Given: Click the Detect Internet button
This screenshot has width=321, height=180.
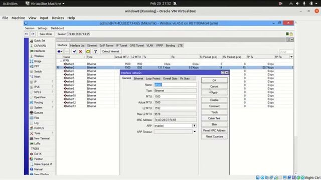Looking at the screenshot, I should [110, 51].
